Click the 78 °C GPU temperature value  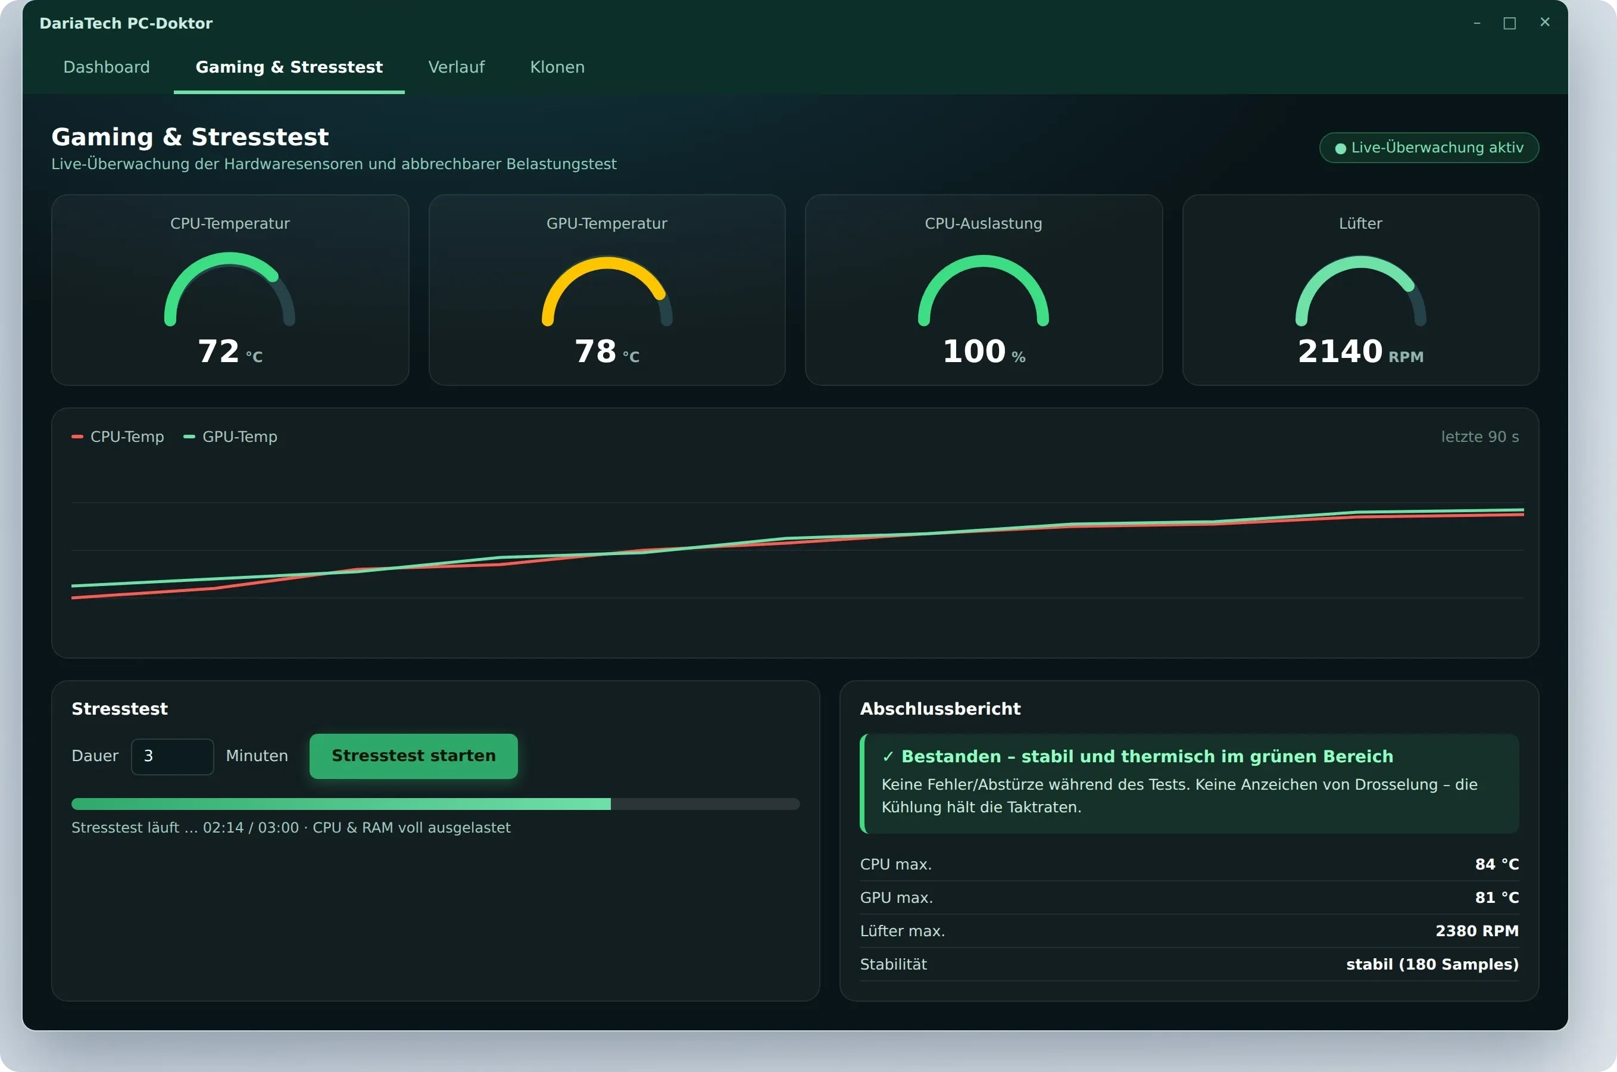click(607, 351)
